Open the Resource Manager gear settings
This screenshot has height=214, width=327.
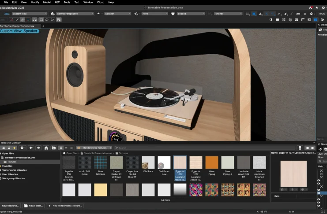(x=23, y=148)
